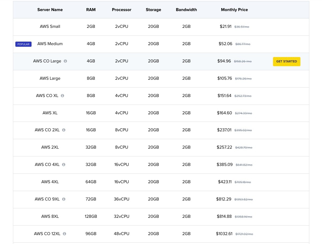Click the 2vCPU value for AWS Small
Screen dimensions: 322x244
point(122,26)
